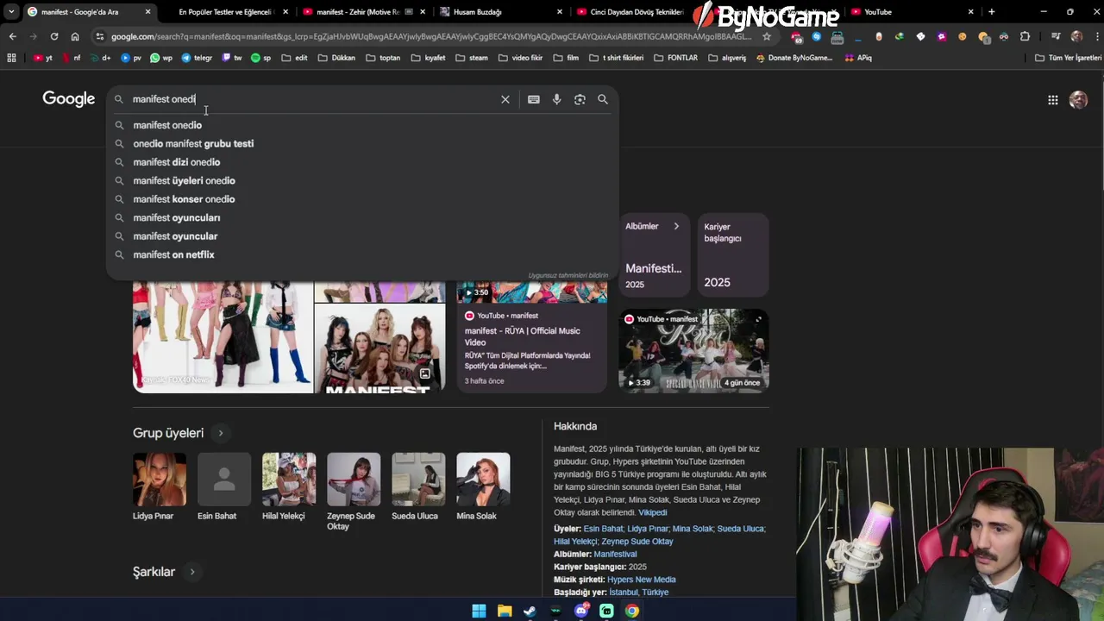The image size is (1104, 621).
Task: Open the browser home page button
Action: (x=75, y=36)
